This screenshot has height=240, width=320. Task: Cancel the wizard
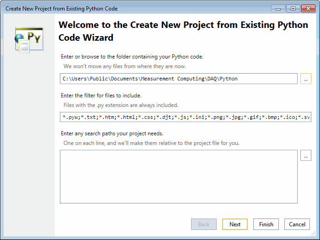297,224
